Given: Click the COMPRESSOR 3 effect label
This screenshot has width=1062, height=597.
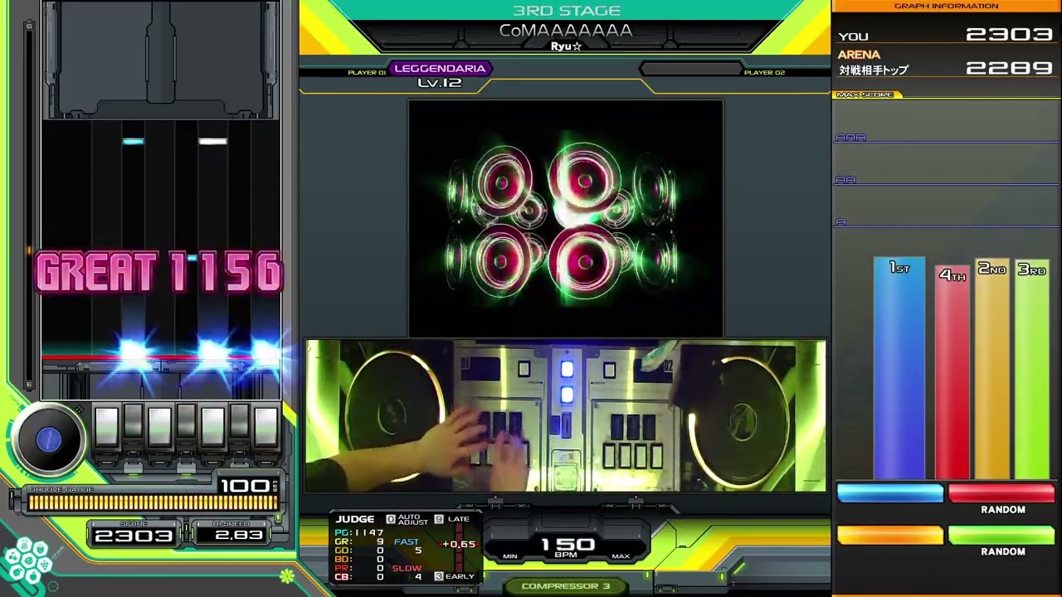Looking at the screenshot, I should pyautogui.click(x=566, y=586).
